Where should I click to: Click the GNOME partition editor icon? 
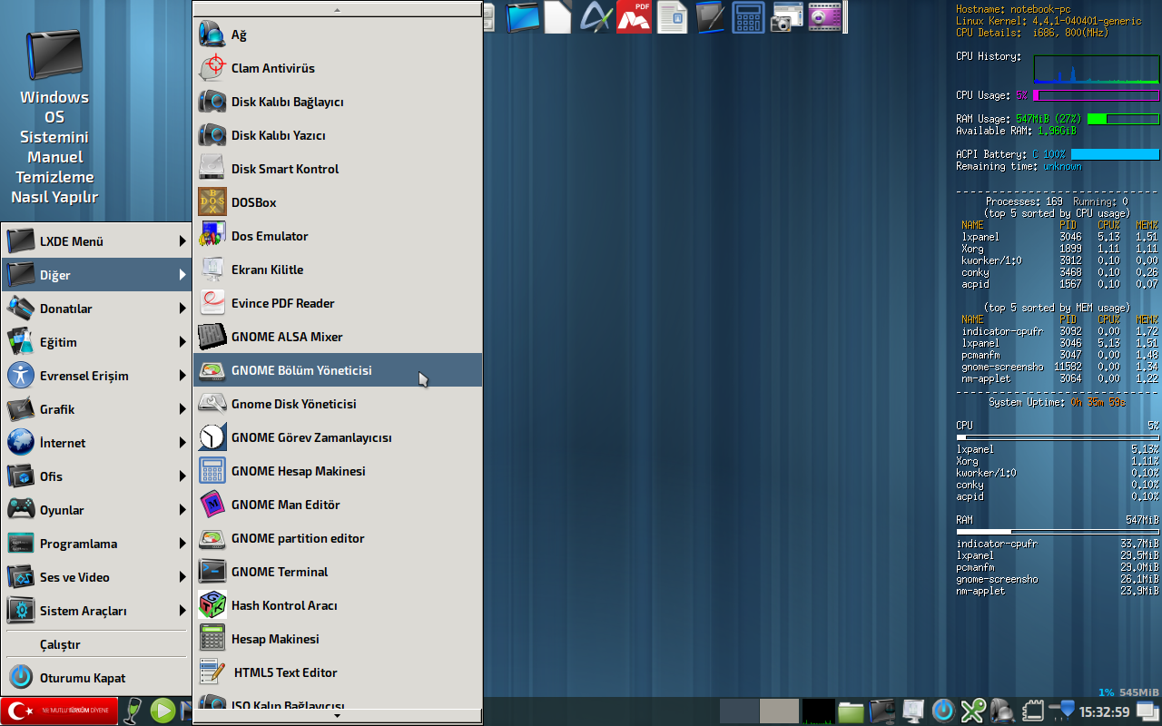(212, 538)
